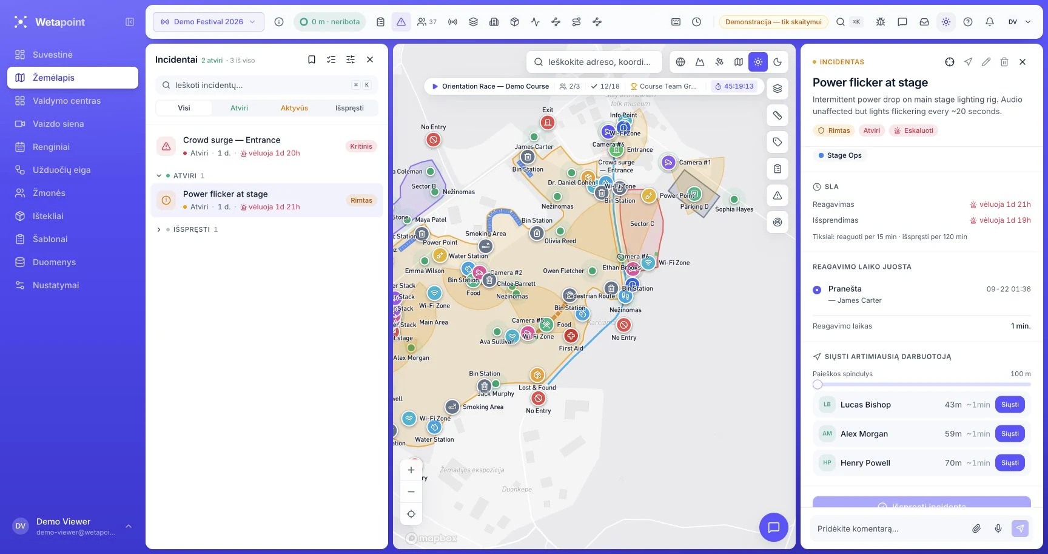Open the Crowd surge — Entrance incident
The image size is (1048, 554).
pyautogui.click(x=267, y=146)
